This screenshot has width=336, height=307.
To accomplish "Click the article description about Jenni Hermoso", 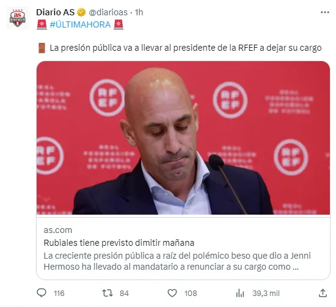I will coord(177,261).
